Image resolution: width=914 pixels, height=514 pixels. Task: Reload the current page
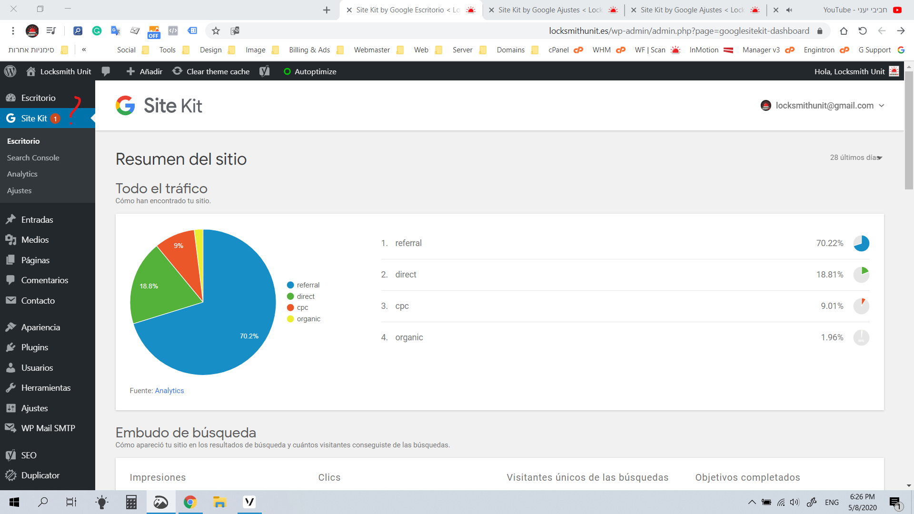(863, 31)
